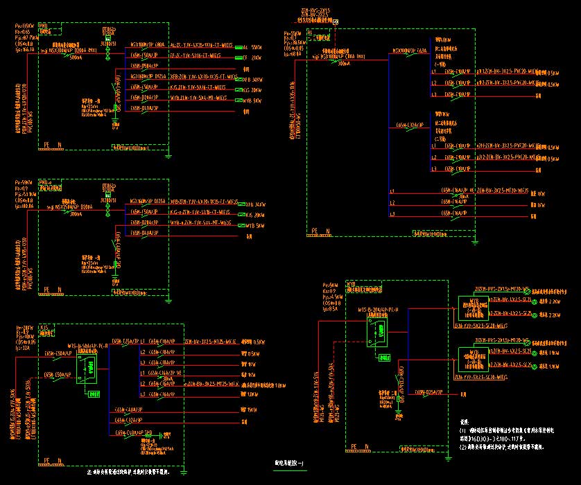The image size is (581, 485).
Task: Click the XFB 36KW load symbol
Action: click(238, 80)
